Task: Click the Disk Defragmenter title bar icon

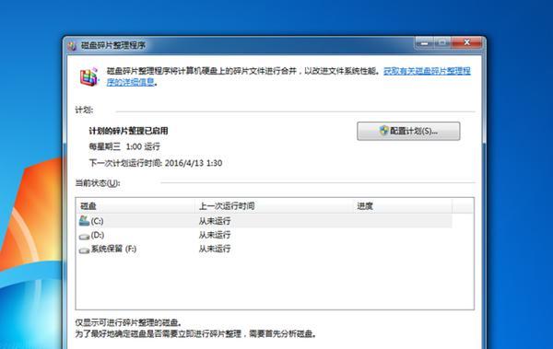Action: coord(72,46)
